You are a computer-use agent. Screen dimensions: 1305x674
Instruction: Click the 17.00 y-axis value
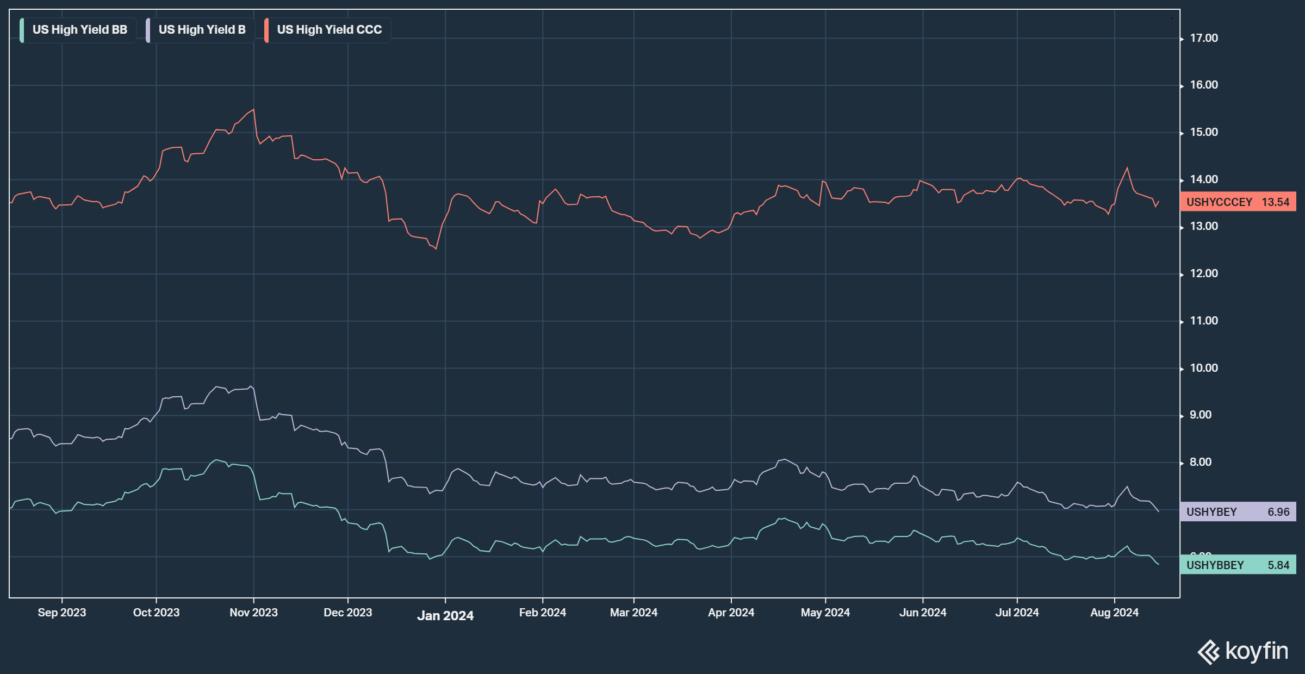point(1204,38)
